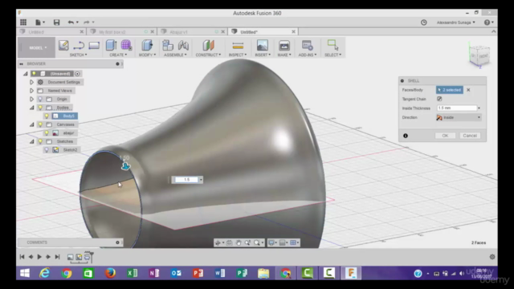Select the 3D Print make tool
The image size is (514, 289).
click(284, 45)
